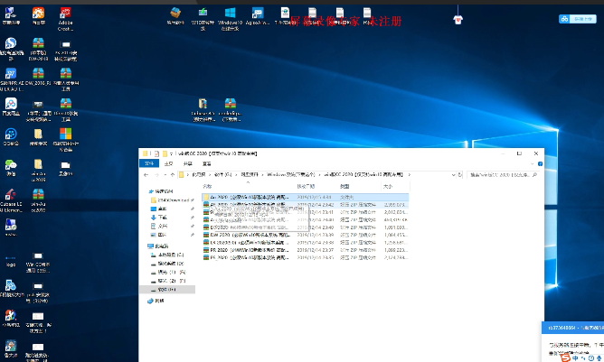The height and width of the screenshot is (362, 604).
Task: Click 网盘软件 in address breadcrumb
Action: pyautogui.click(x=250, y=174)
